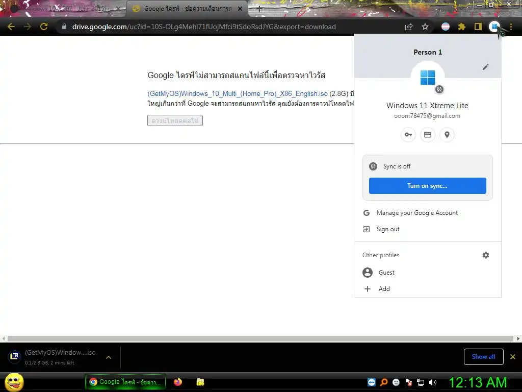
Task: Click the Google Drive virus-scan warning heading
Action: coord(237,76)
